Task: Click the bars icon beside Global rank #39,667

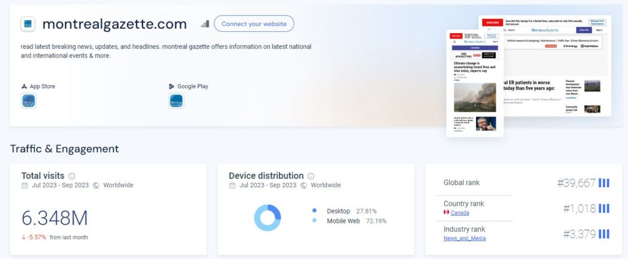Action: click(x=604, y=183)
